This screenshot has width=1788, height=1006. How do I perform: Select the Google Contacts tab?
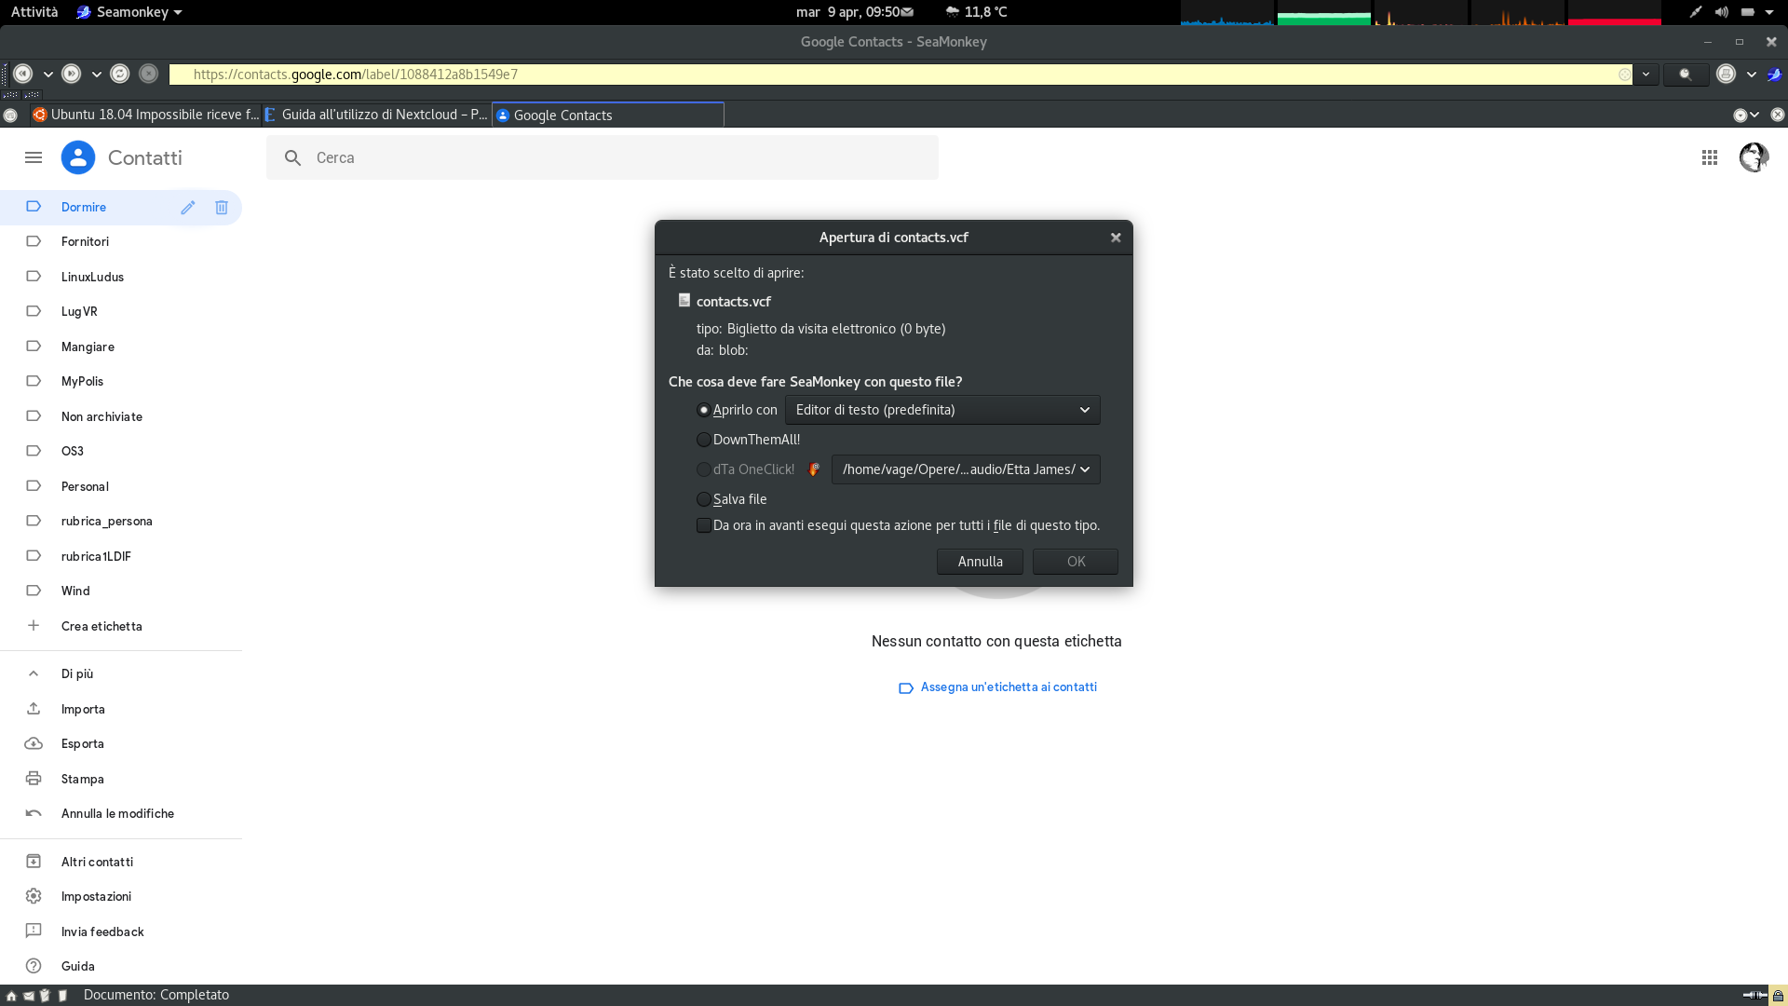click(608, 115)
